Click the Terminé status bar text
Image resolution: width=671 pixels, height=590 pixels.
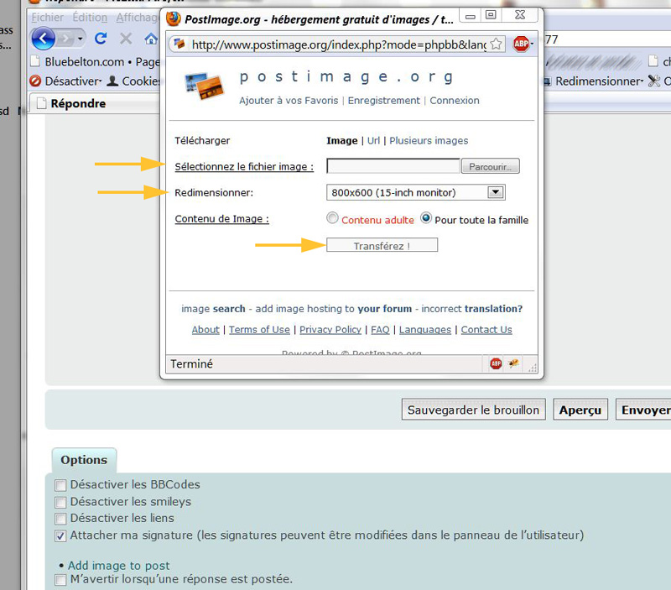click(x=191, y=364)
